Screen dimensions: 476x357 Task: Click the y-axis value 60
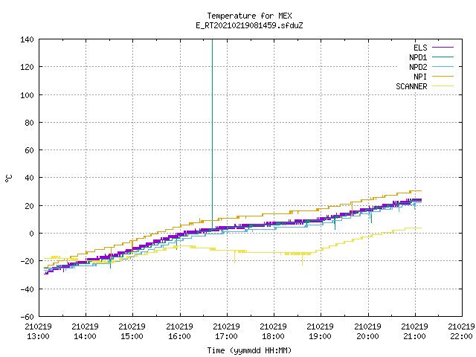click(29, 150)
